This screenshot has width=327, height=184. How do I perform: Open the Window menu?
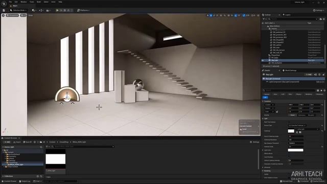tap(24, 2)
